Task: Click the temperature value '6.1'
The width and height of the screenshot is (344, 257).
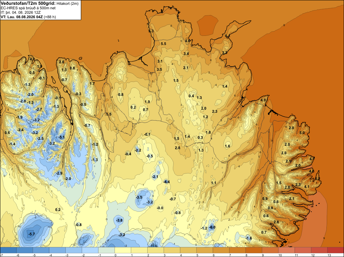Action: click(228, 36)
